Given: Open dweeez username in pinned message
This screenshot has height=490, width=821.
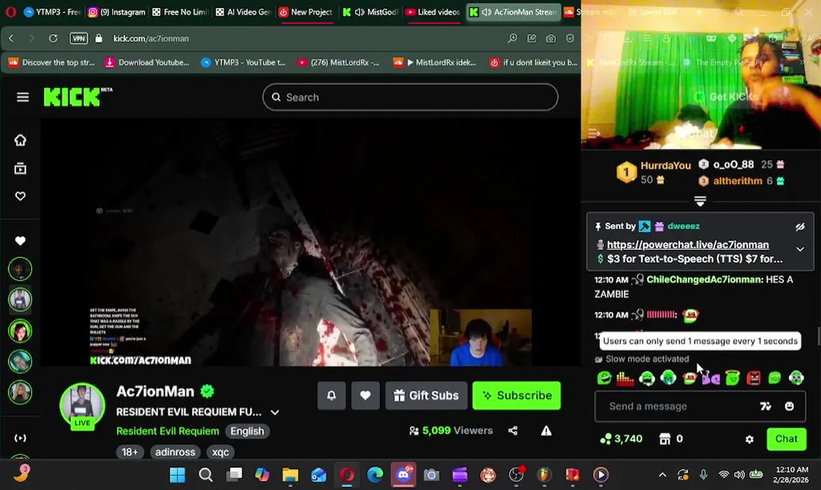Looking at the screenshot, I should click(683, 227).
